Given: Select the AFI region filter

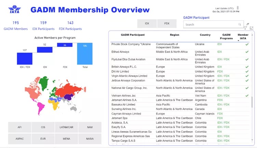Looking at the screenshot, I should (x=20, y=127).
